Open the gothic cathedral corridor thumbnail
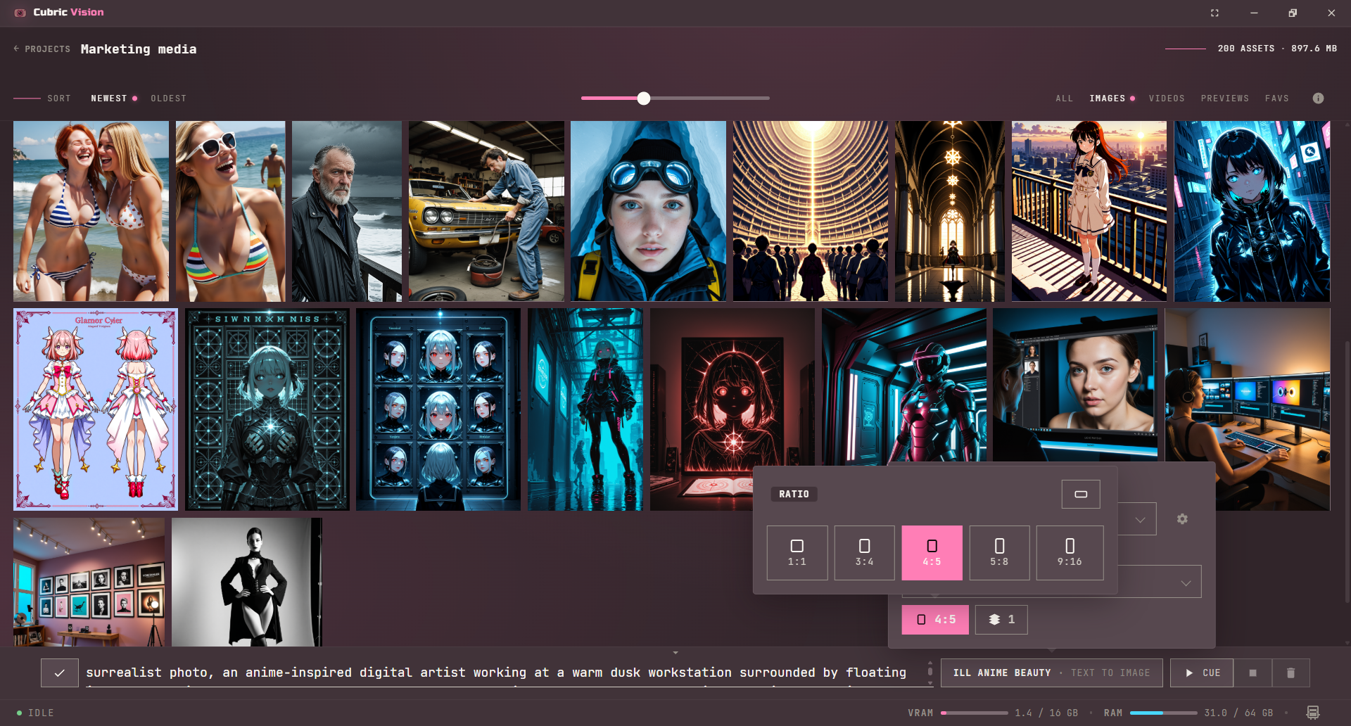The image size is (1351, 726). click(x=950, y=211)
